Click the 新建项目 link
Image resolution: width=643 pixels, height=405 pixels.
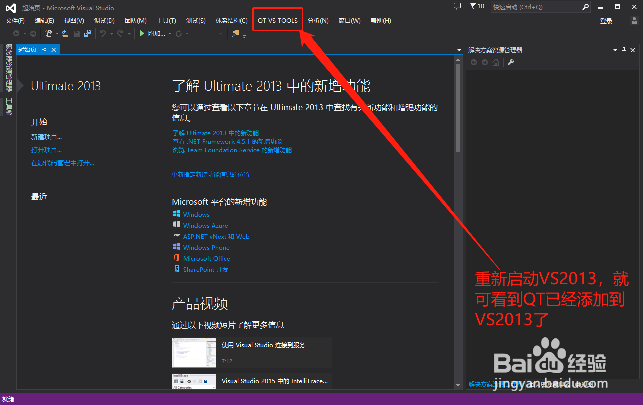[46, 136]
